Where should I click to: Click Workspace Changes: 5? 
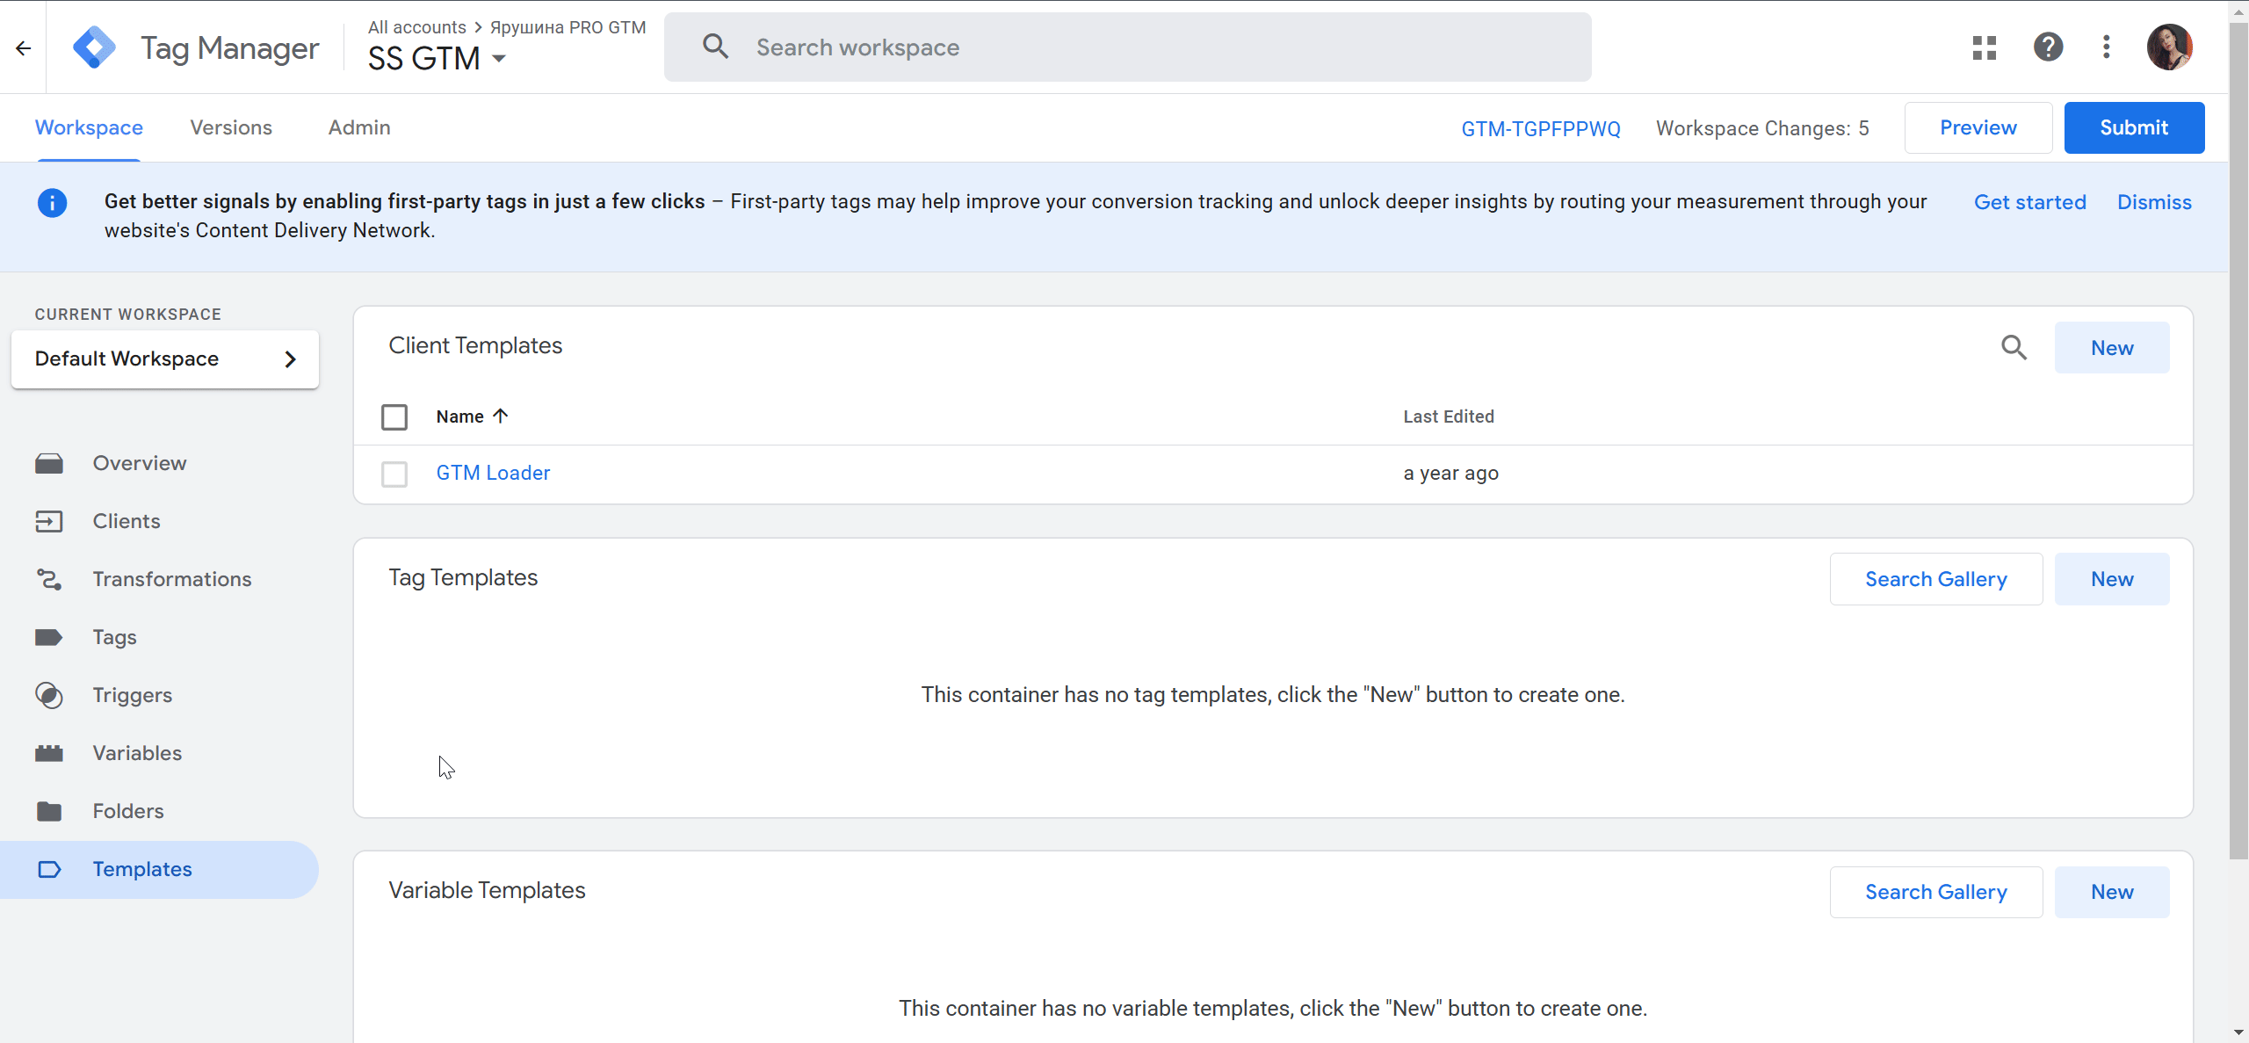pyautogui.click(x=1762, y=128)
